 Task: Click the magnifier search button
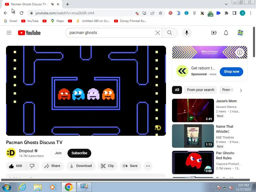pos(170,33)
